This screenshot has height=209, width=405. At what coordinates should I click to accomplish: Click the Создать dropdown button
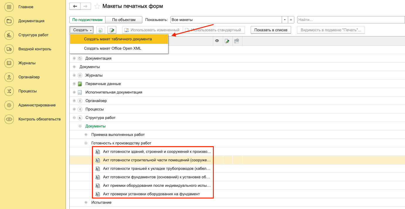click(x=82, y=30)
